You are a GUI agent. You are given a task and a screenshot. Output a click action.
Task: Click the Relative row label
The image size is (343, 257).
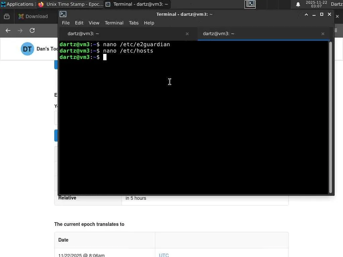point(67,198)
